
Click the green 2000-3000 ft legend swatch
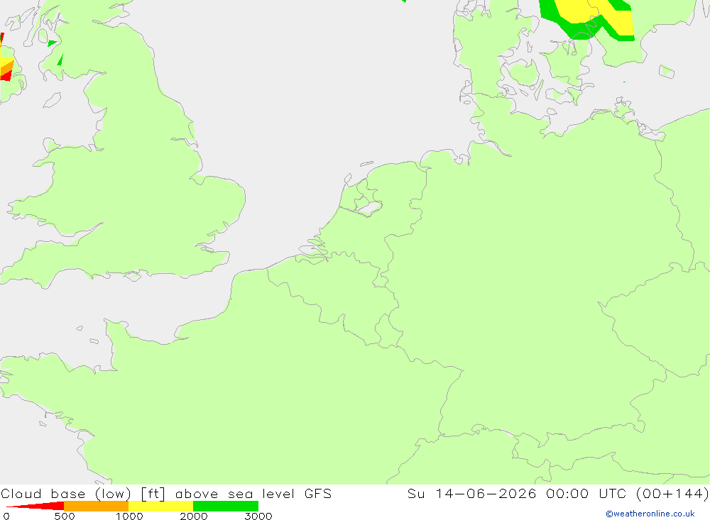click(226, 506)
